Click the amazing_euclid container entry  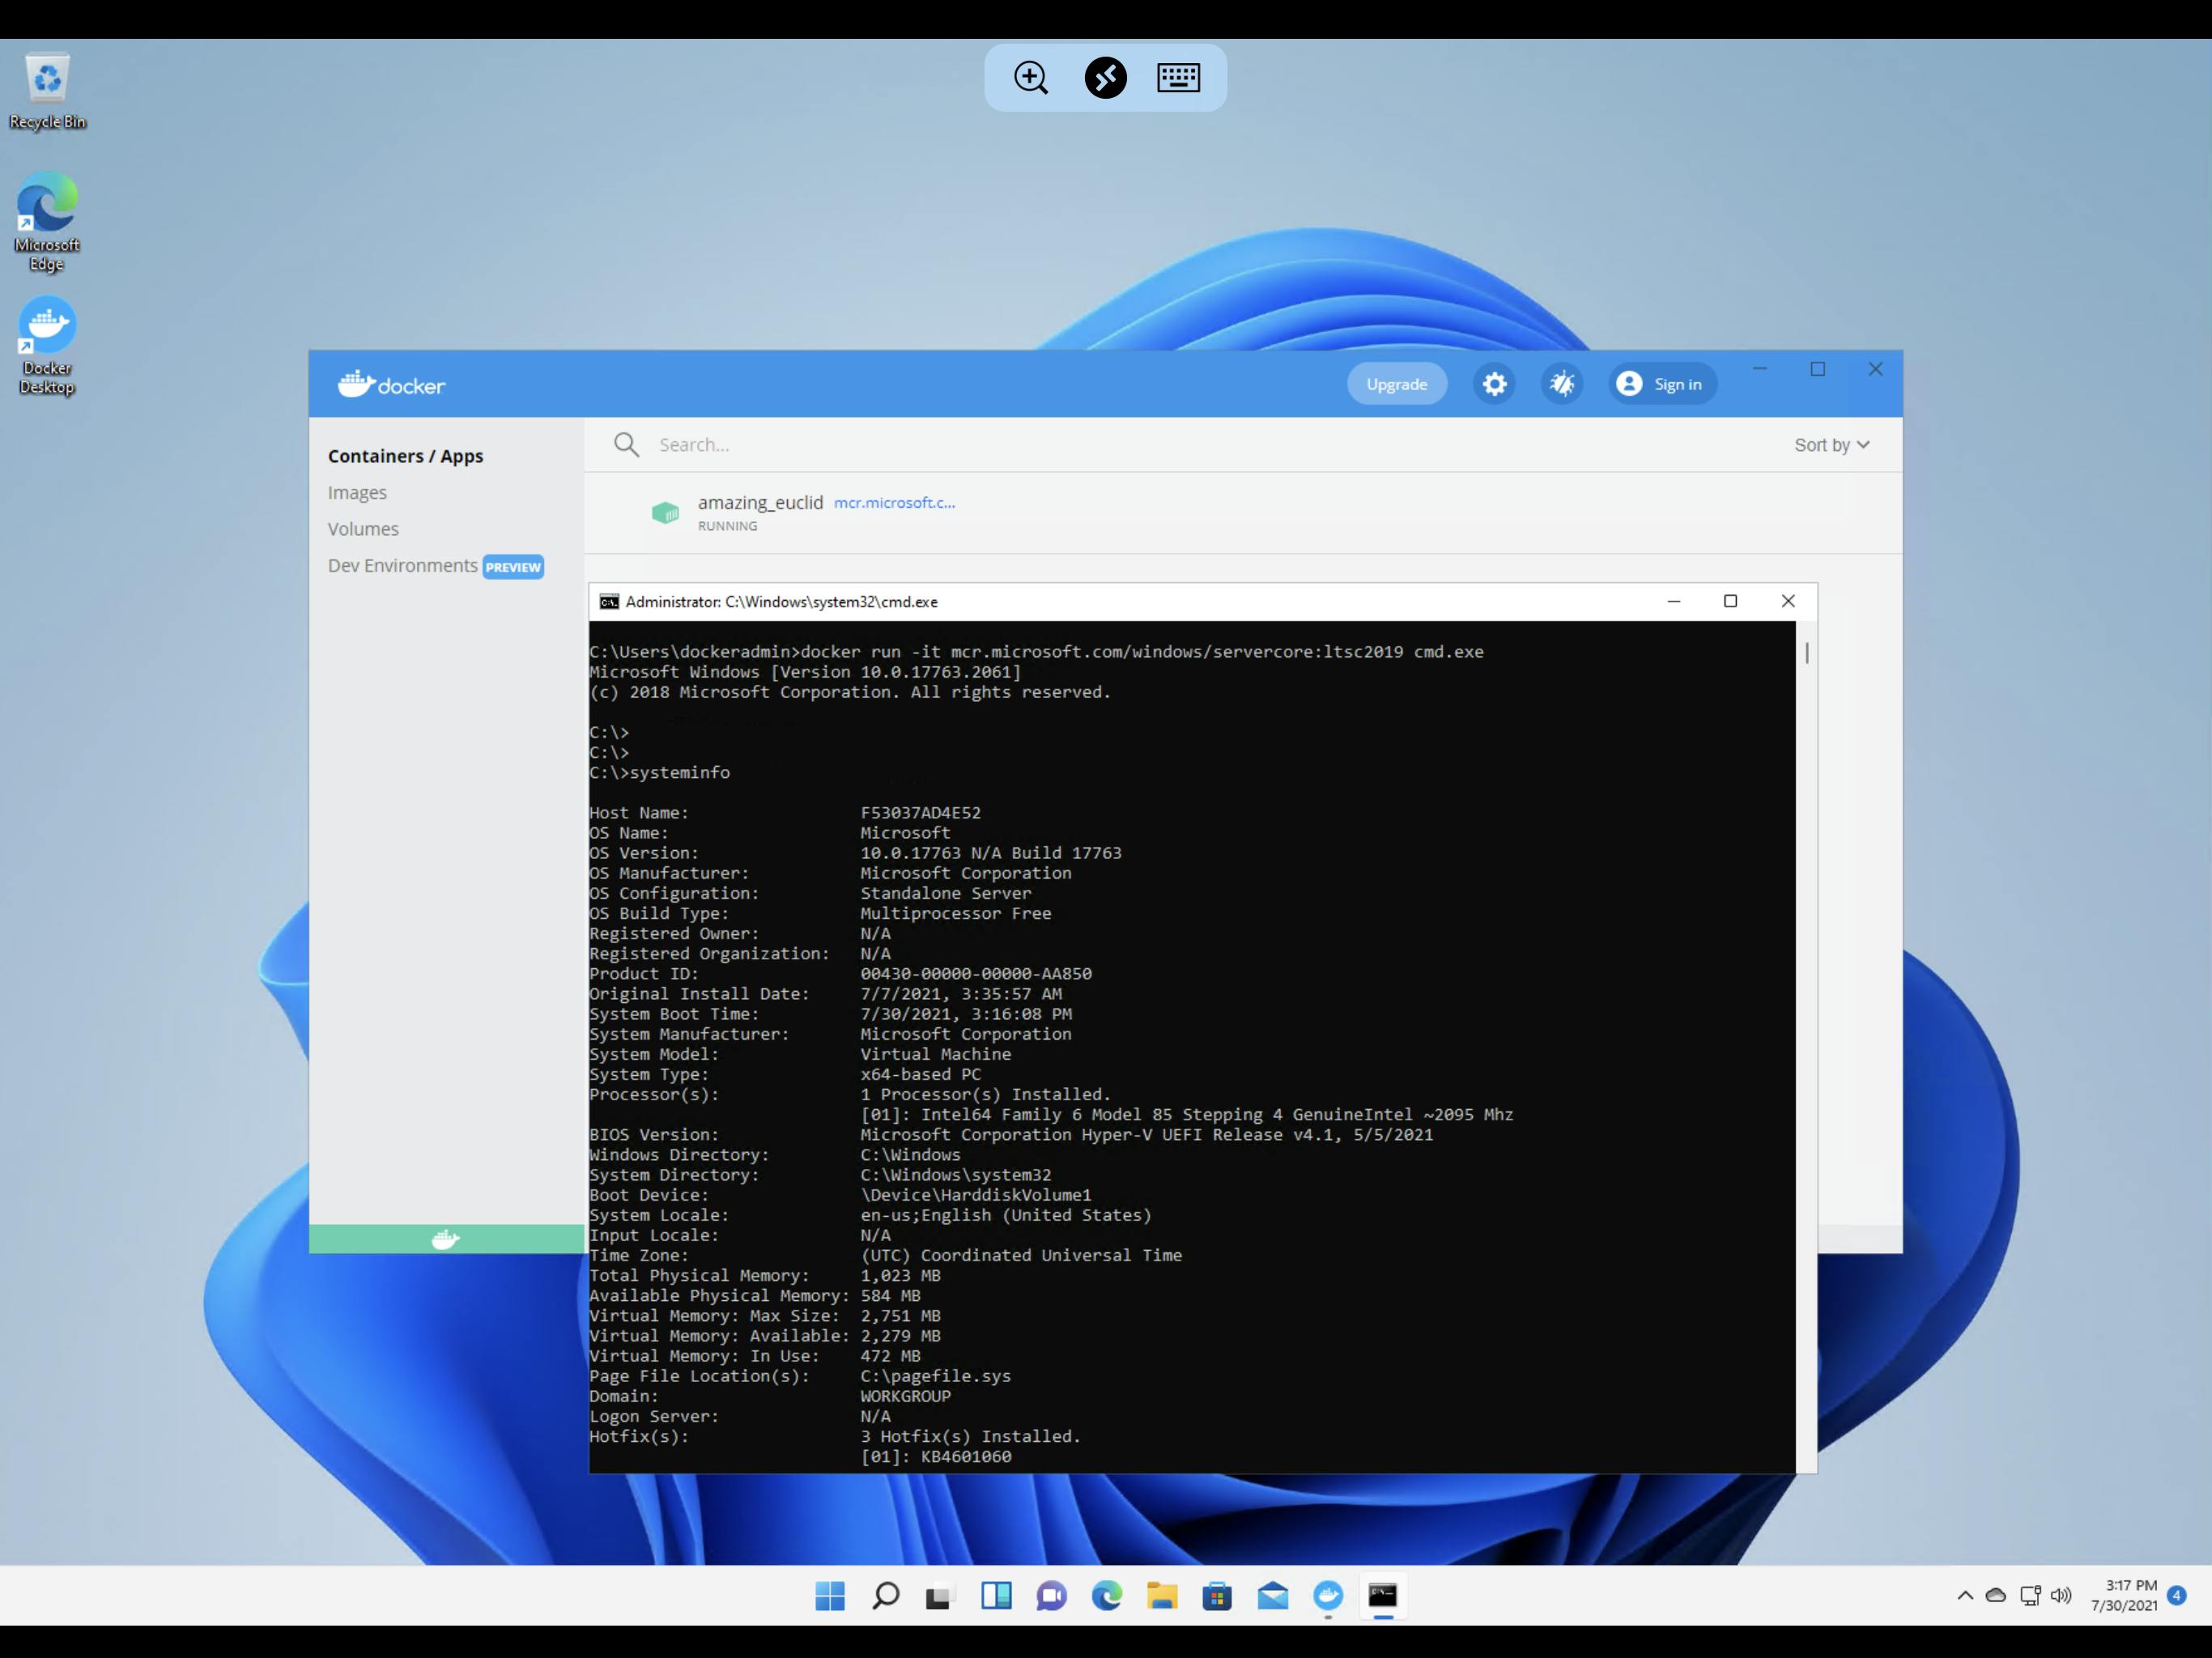click(759, 512)
